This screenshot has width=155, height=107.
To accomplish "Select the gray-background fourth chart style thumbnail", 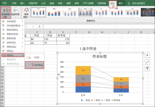I will [85, 12].
